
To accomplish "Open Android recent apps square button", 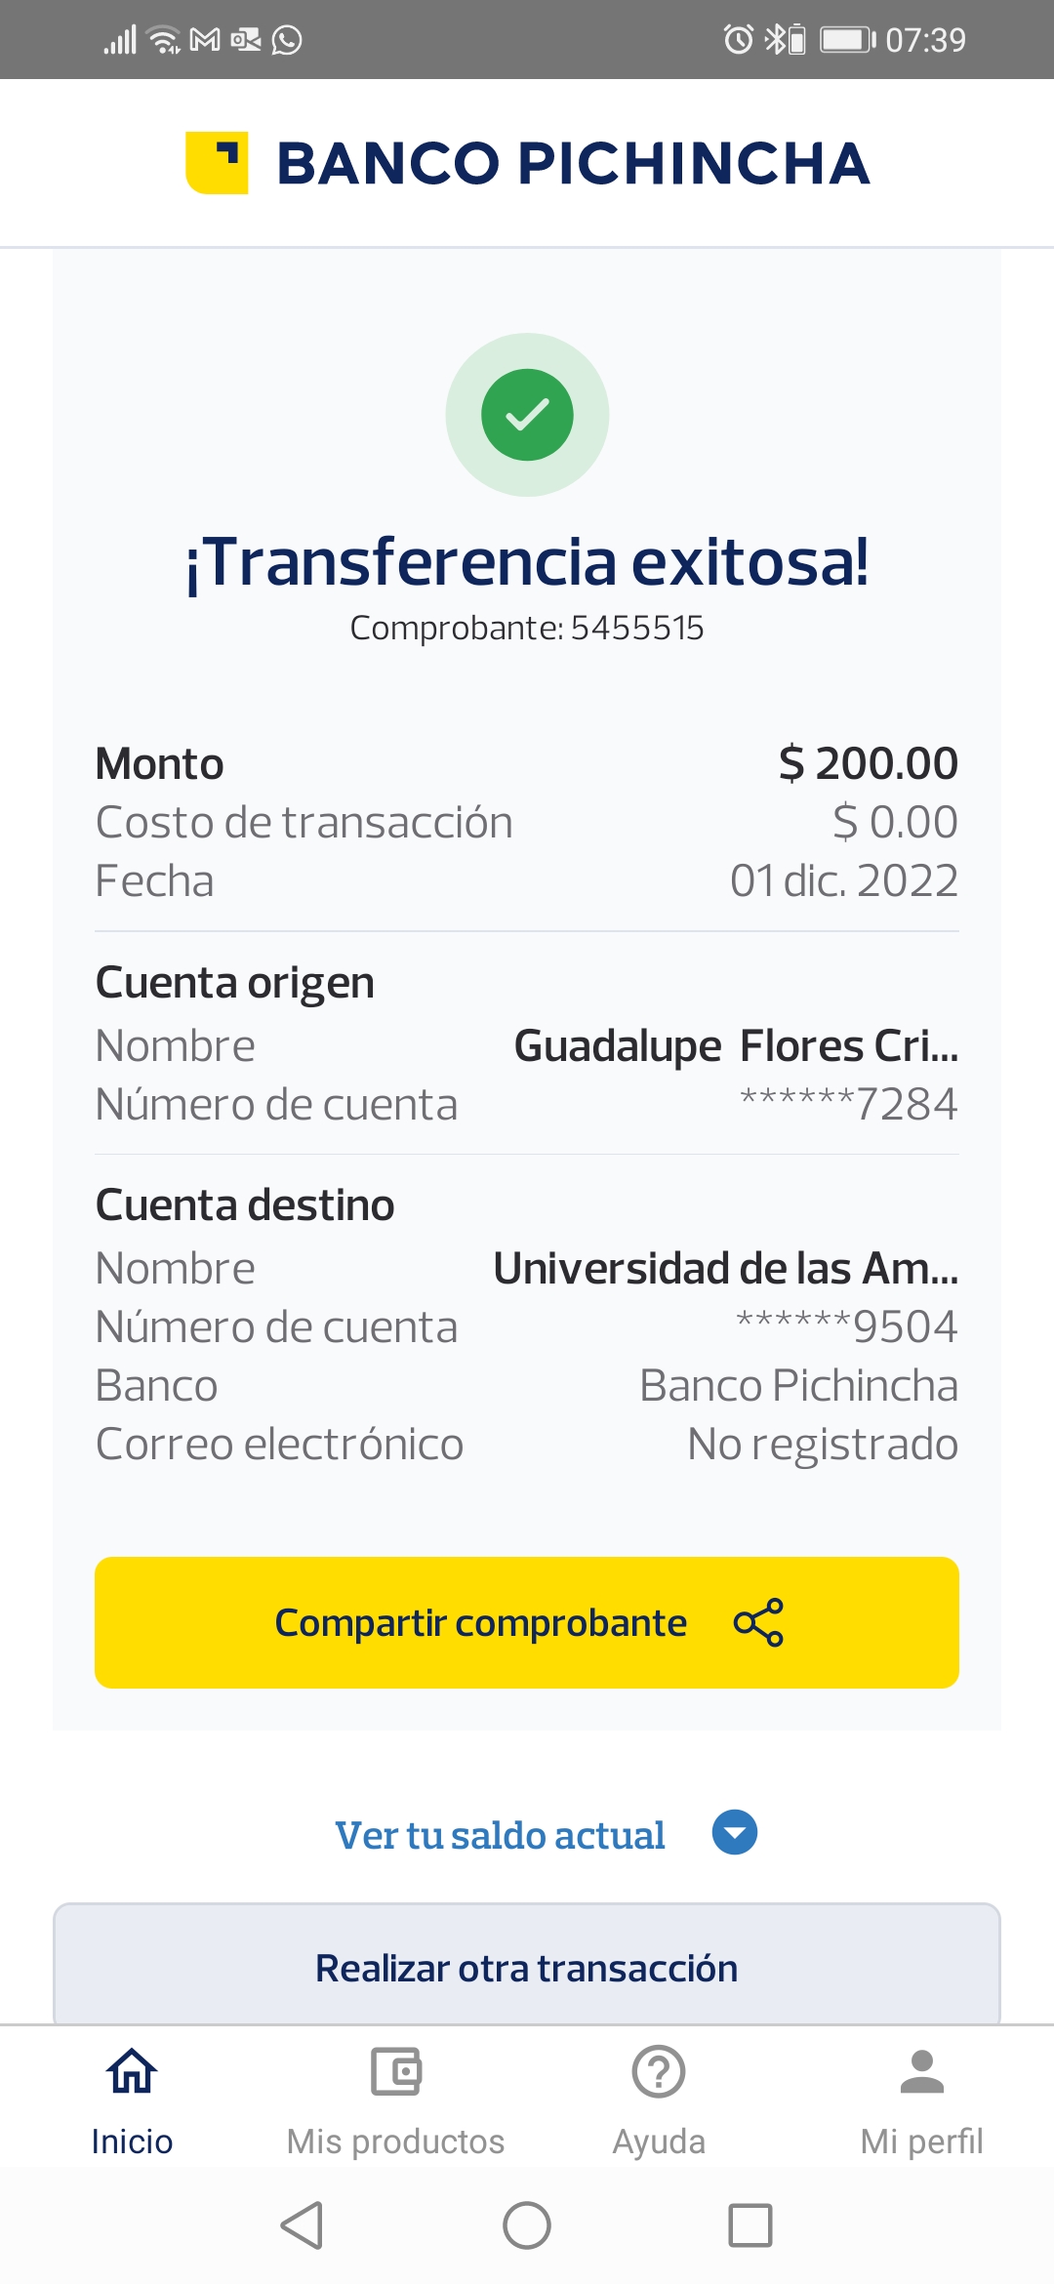I will click(x=750, y=2225).
